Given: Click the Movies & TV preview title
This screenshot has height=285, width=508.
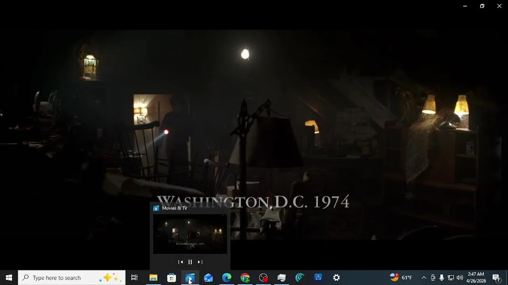Looking at the screenshot, I should 175,208.
